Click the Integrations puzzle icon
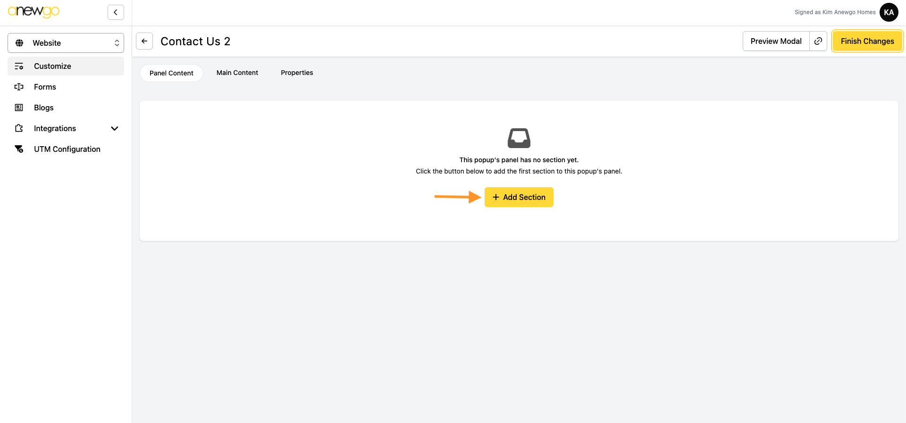 click(19, 129)
